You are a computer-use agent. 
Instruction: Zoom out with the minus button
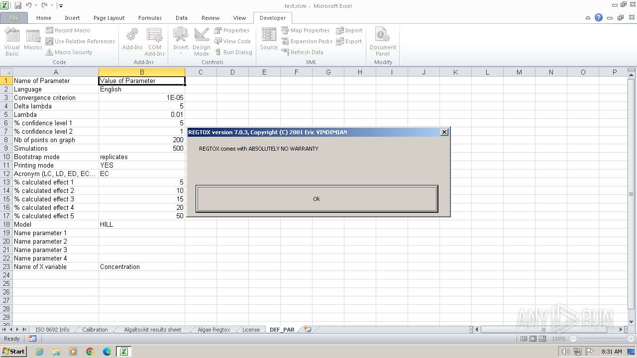point(573,339)
